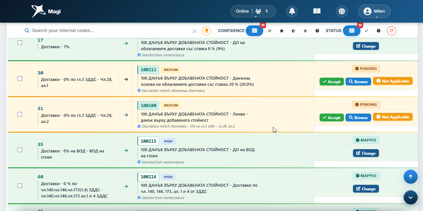
Task: Click internal code 31 label
Action: coord(40,108)
